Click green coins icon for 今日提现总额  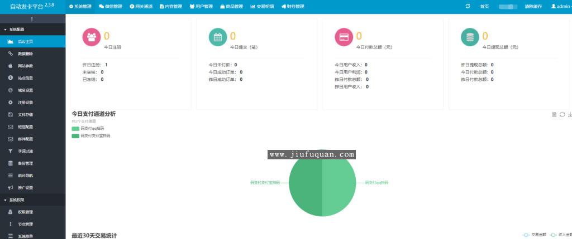tap(470, 37)
